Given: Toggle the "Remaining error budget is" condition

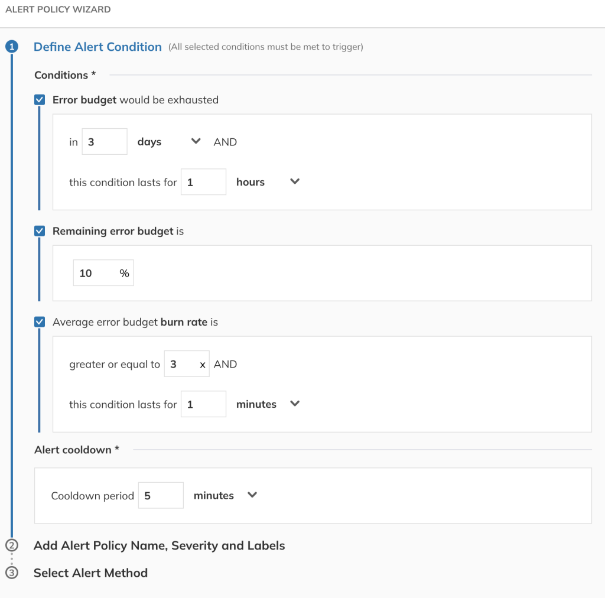Looking at the screenshot, I should (39, 231).
